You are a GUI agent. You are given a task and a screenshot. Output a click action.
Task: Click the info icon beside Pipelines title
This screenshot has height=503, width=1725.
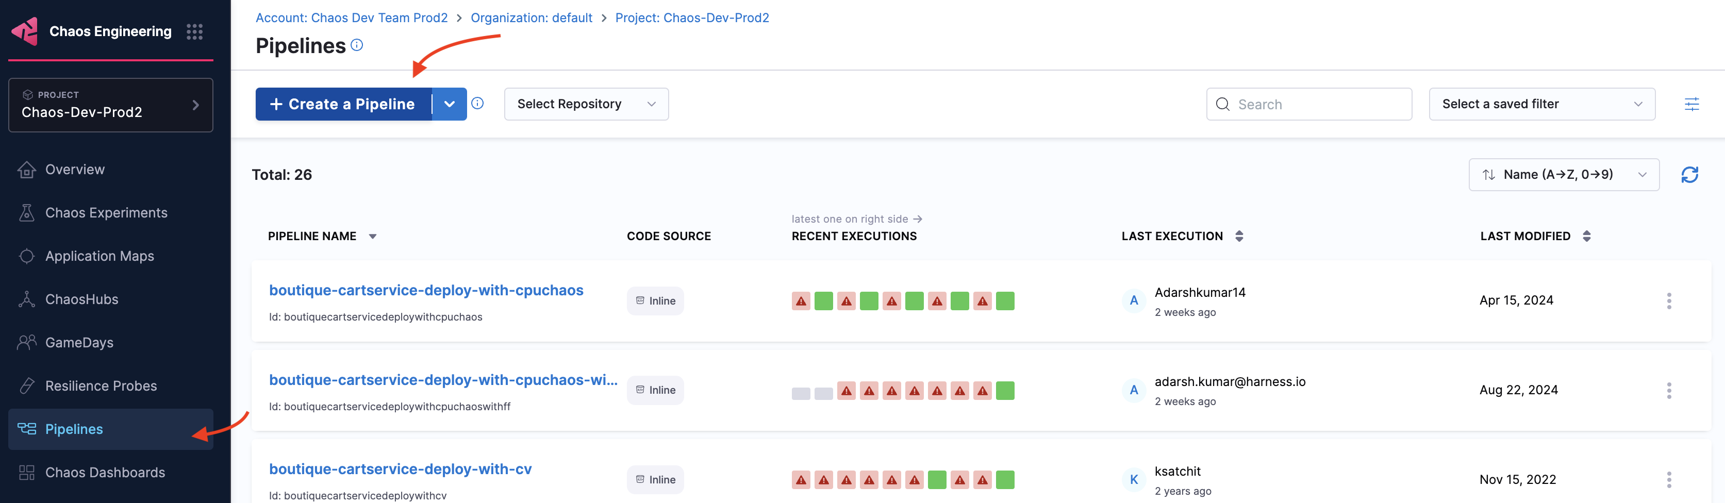(357, 45)
